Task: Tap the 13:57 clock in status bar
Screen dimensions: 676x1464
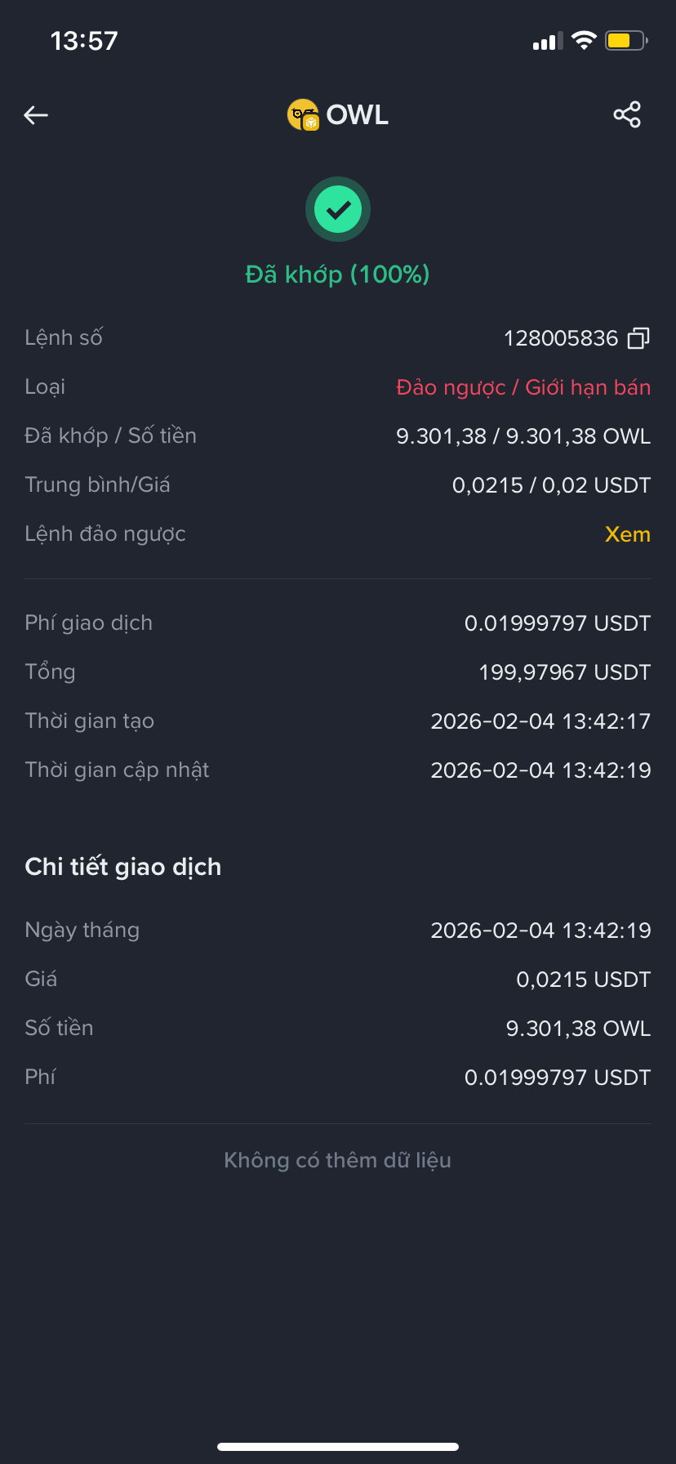Action: (x=84, y=41)
